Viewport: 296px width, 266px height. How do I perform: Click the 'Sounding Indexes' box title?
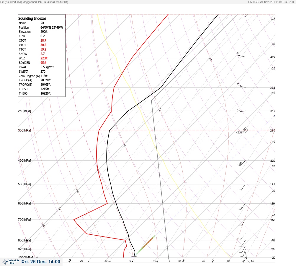pos(32,18)
